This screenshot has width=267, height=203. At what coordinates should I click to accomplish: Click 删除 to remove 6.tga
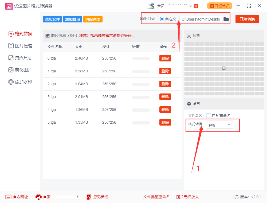165,58
